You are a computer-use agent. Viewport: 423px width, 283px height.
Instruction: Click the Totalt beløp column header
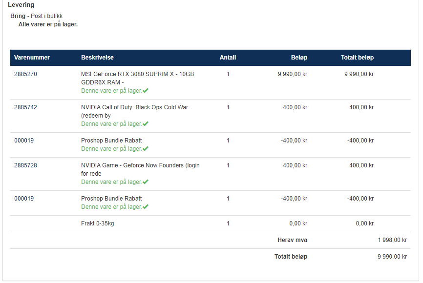click(x=357, y=58)
